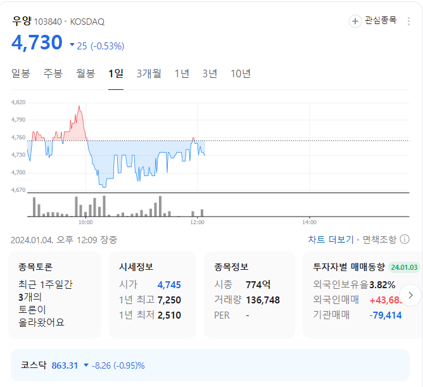Image resolution: width=423 pixels, height=387 pixels.
Task: Click the 우양 stock name heading
Action: point(22,21)
